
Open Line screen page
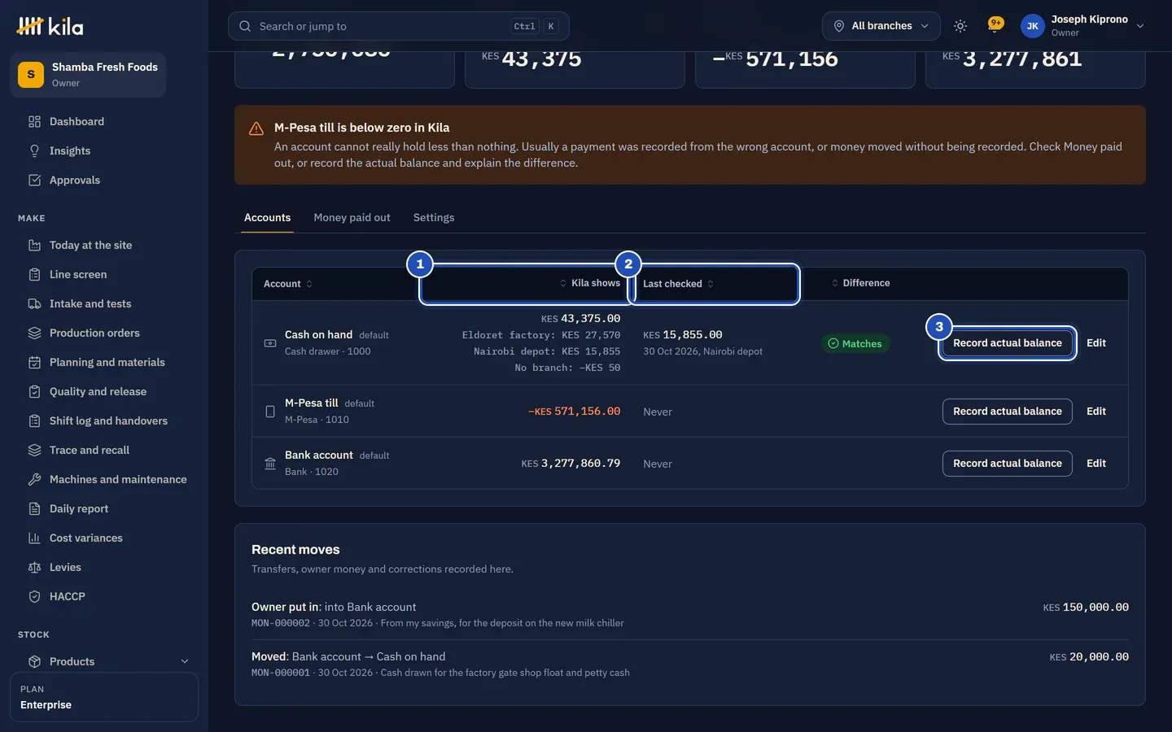[x=104, y=274]
